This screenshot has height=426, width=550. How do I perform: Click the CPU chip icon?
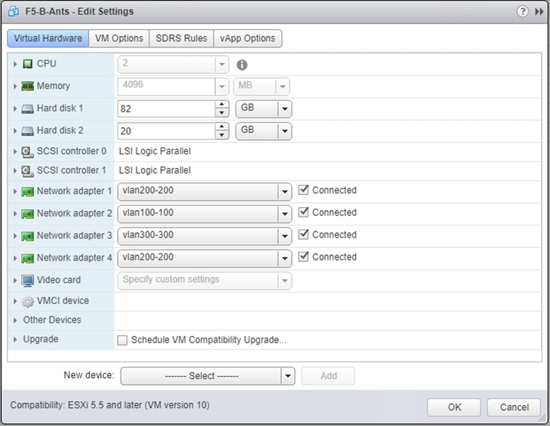28,64
